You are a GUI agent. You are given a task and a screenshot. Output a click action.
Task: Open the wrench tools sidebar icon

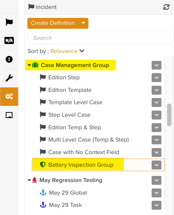9,78
